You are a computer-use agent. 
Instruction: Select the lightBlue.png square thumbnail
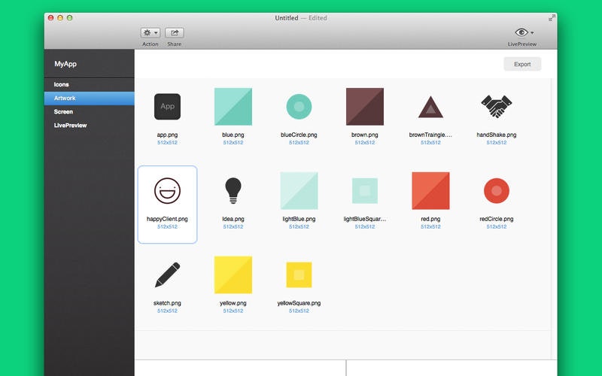point(299,191)
